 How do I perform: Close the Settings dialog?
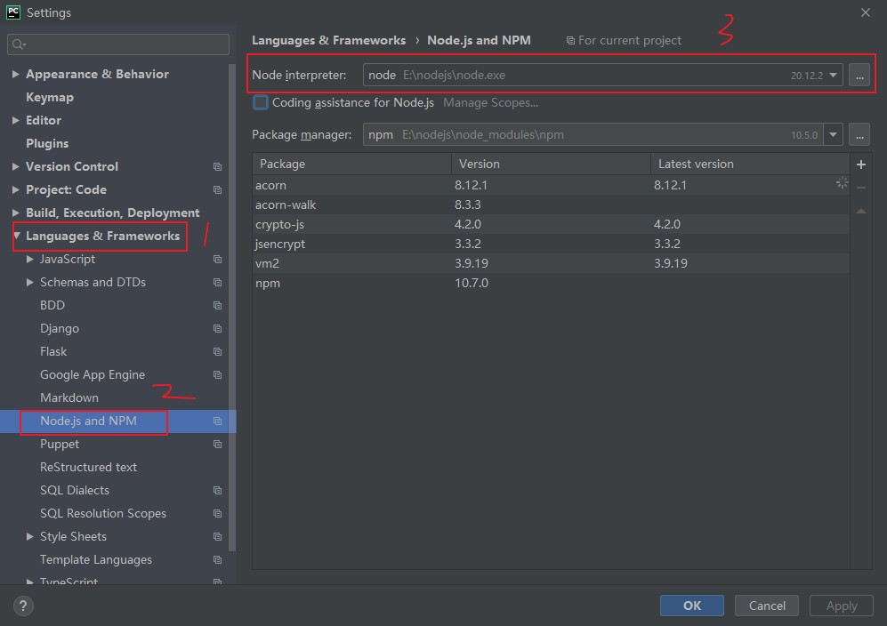click(x=865, y=12)
